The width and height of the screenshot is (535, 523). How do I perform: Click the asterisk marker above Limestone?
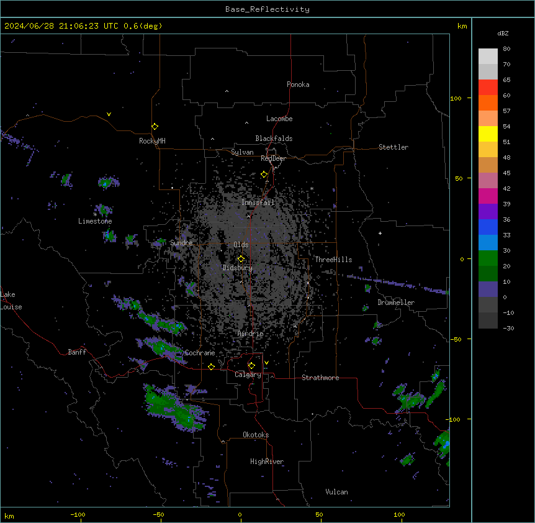95,214
